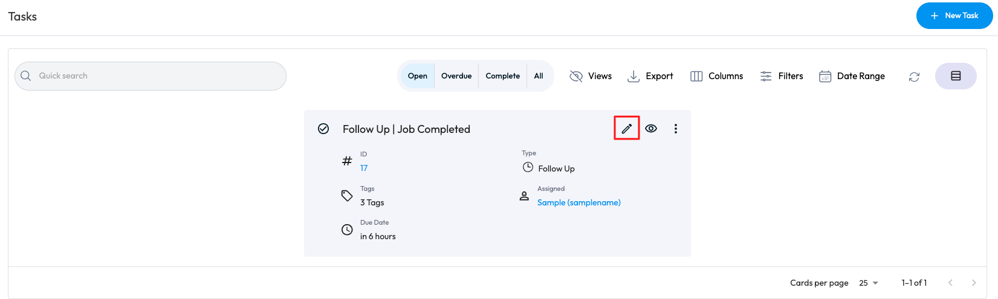Viewport: 998px width, 299px height.
Task: Click the tag icon beside Tags
Action: [x=347, y=196]
